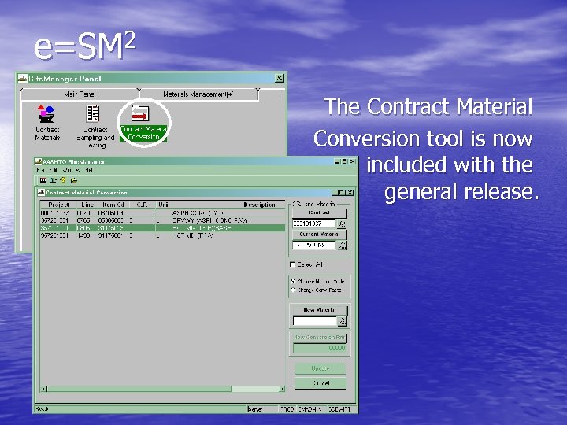
Task: Open the File menu
Action: pos(40,169)
